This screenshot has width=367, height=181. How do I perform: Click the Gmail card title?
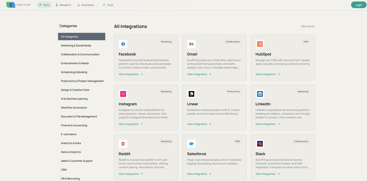192,54
